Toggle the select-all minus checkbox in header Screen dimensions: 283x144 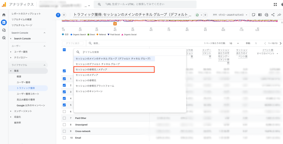click(64, 50)
